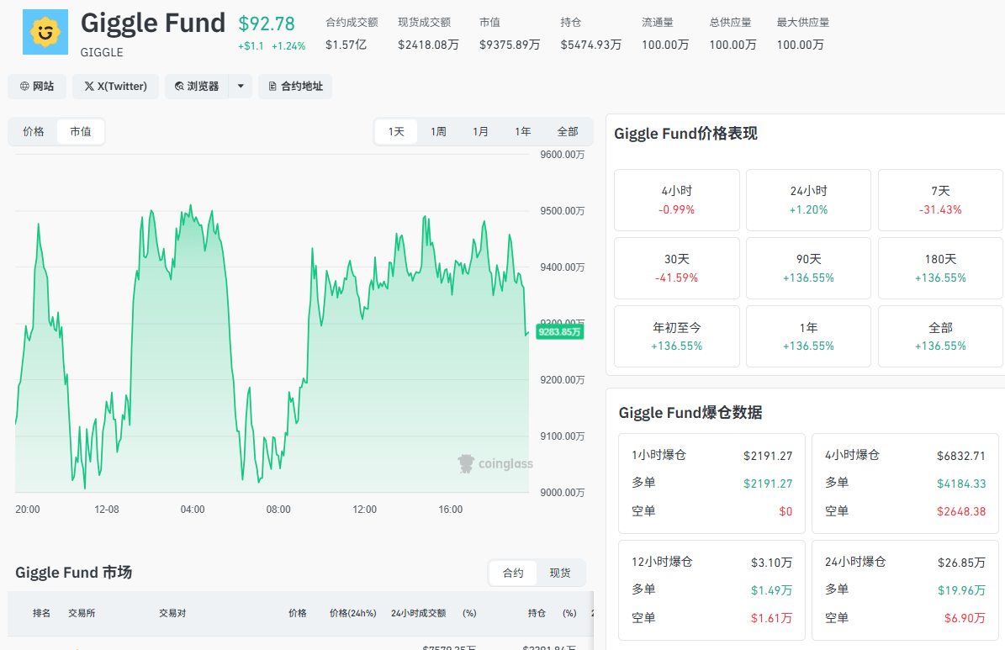Click the GIGGLE ticker symbol text
The image size is (1005, 650).
pos(102,53)
